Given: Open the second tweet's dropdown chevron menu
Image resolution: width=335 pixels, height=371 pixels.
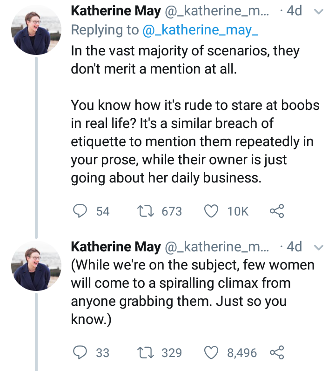Looking at the screenshot, I should click(x=319, y=247).
